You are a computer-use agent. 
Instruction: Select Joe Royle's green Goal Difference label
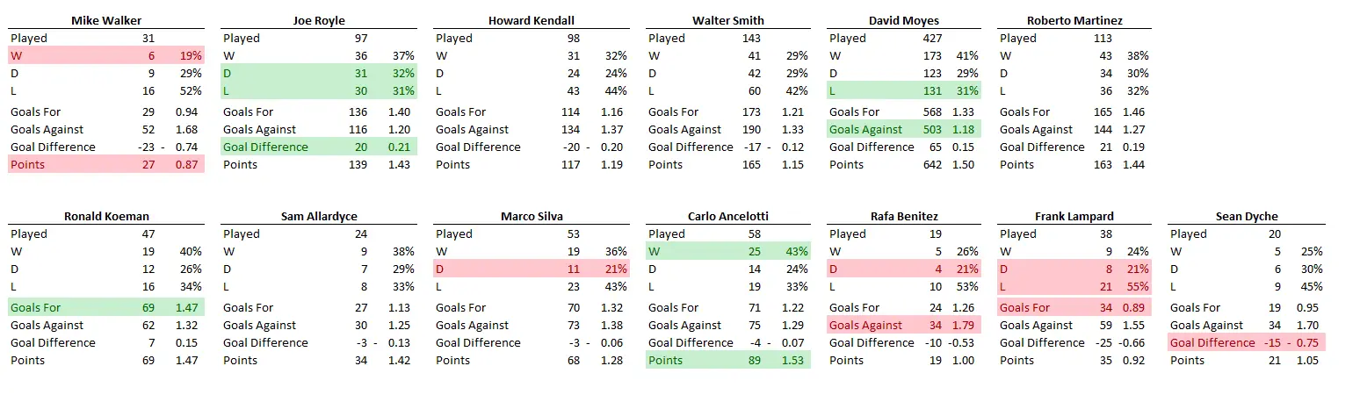[x=265, y=147]
